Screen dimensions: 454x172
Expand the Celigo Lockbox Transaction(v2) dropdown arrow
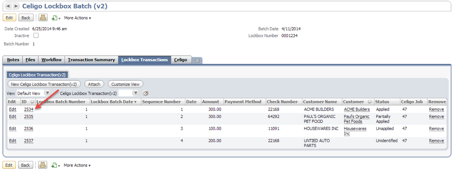pyautogui.click(x=136, y=93)
